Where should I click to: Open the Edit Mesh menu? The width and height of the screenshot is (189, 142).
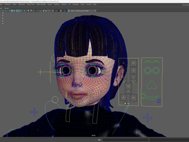pyautogui.click(x=22, y=4)
